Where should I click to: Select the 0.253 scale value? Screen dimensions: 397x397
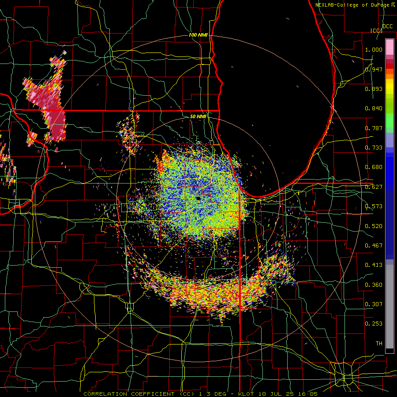[x=374, y=324]
